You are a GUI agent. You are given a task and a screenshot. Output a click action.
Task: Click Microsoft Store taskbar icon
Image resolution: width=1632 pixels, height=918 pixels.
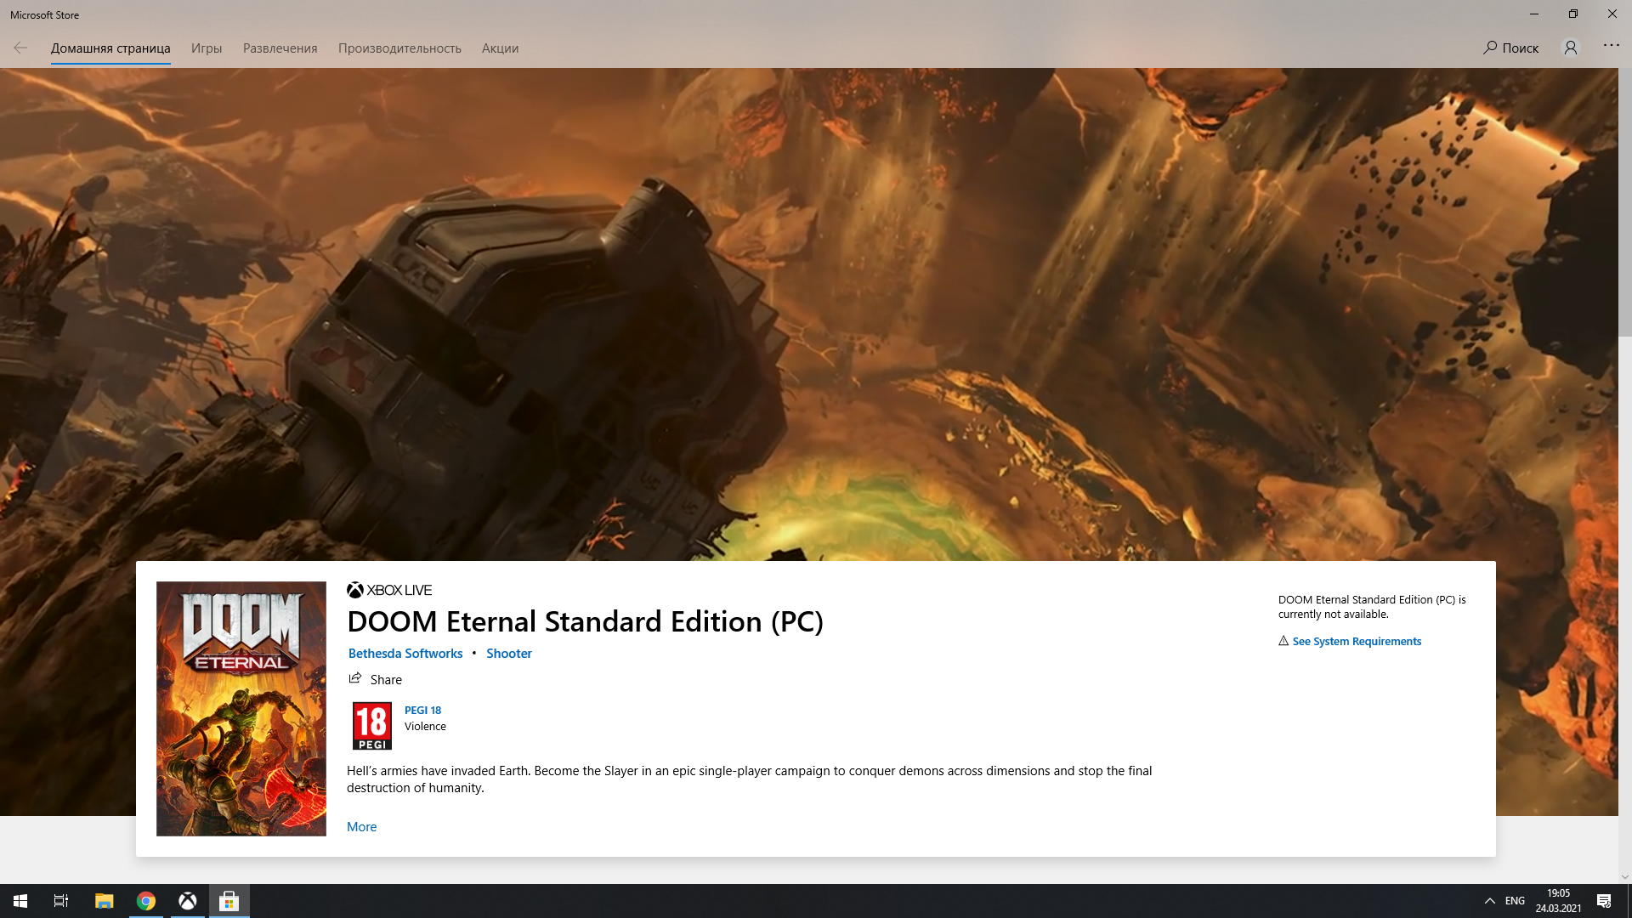coord(229,901)
